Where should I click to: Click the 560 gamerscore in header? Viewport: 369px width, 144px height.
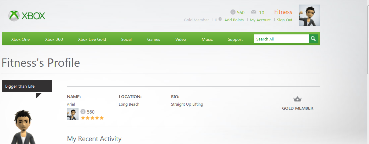241,12
